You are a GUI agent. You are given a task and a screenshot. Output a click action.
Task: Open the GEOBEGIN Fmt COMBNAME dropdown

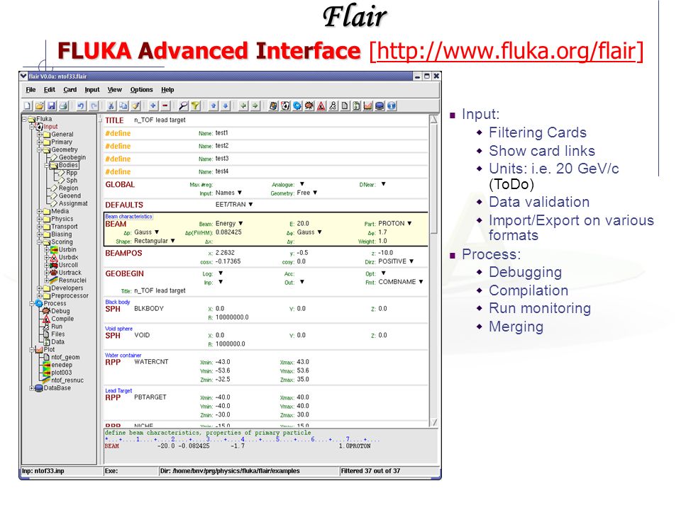421,281
